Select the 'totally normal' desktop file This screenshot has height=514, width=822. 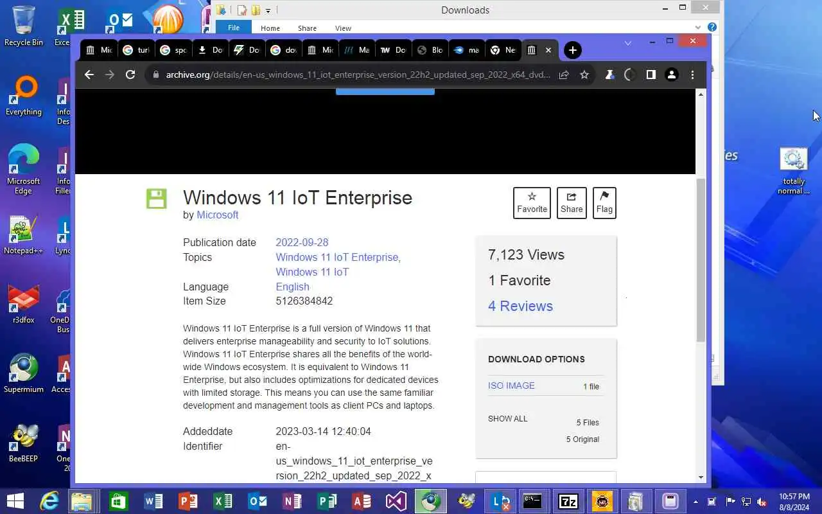[794, 171]
